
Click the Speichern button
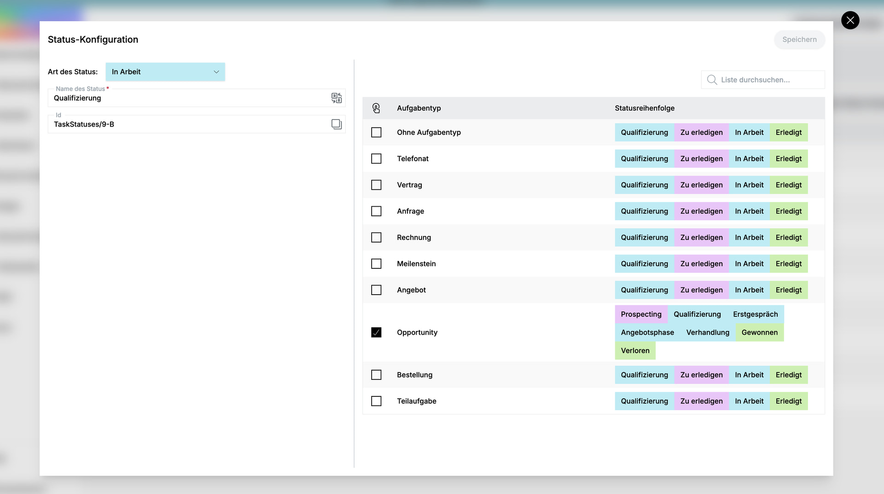799,40
